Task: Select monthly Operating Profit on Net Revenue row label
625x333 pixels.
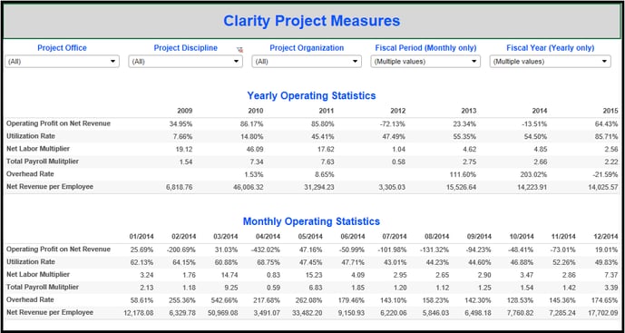Action: (x=59, y=250)
